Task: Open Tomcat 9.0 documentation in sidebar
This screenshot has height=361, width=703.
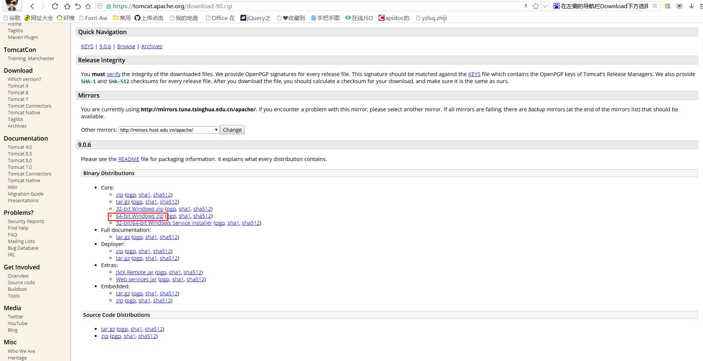Action: coord(20,147)
